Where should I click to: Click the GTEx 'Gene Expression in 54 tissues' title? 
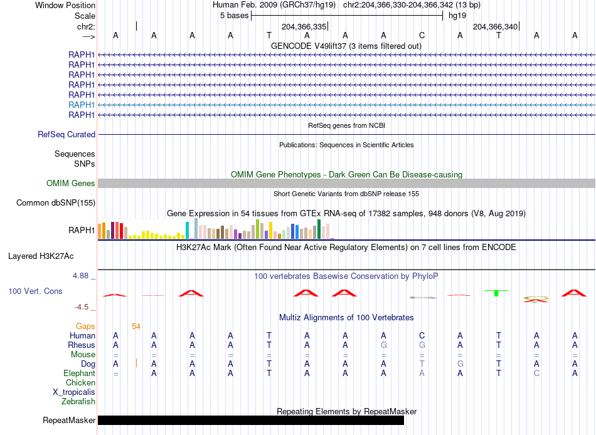pos(346,214)
